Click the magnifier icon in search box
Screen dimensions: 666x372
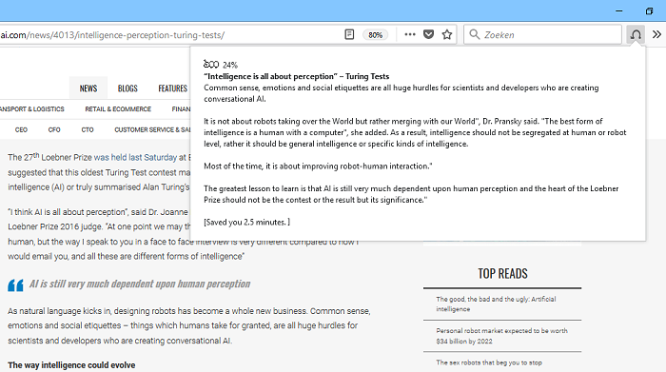(x=475, y=34)
